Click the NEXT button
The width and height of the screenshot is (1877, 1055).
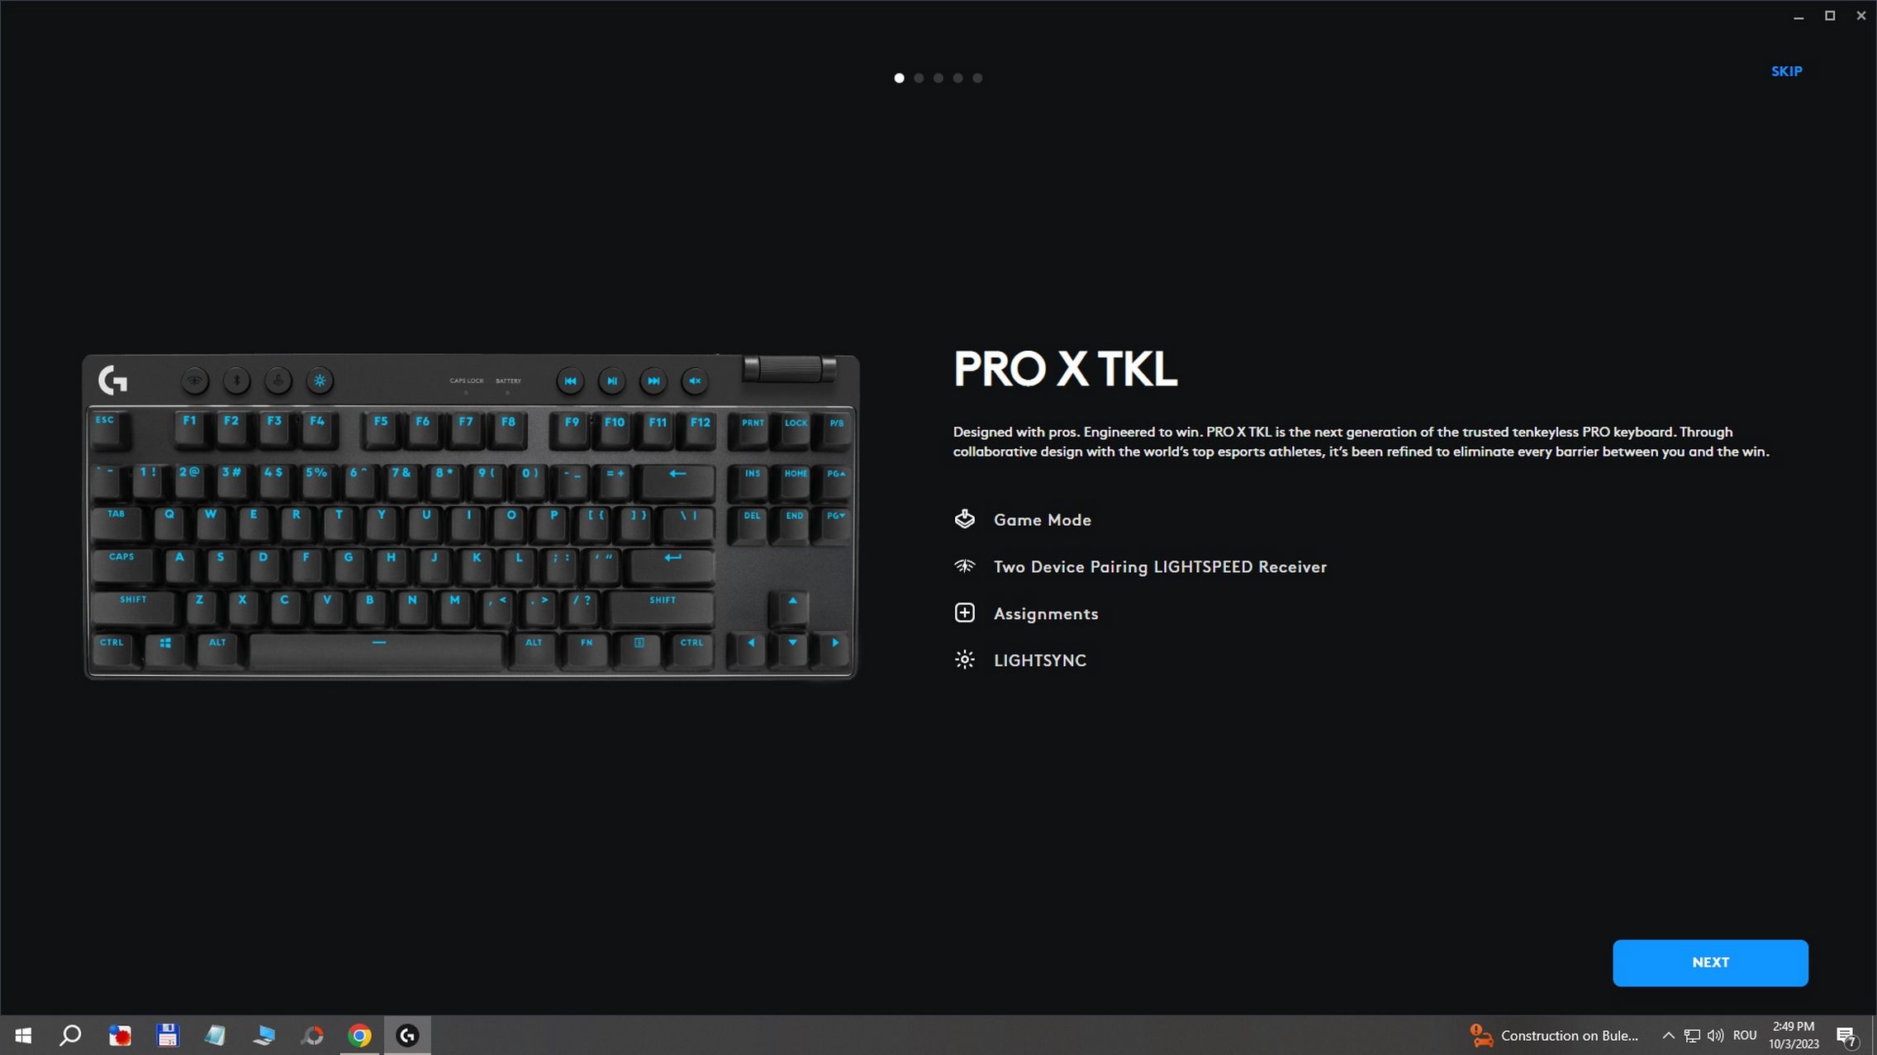click(x=1710, y=963)
